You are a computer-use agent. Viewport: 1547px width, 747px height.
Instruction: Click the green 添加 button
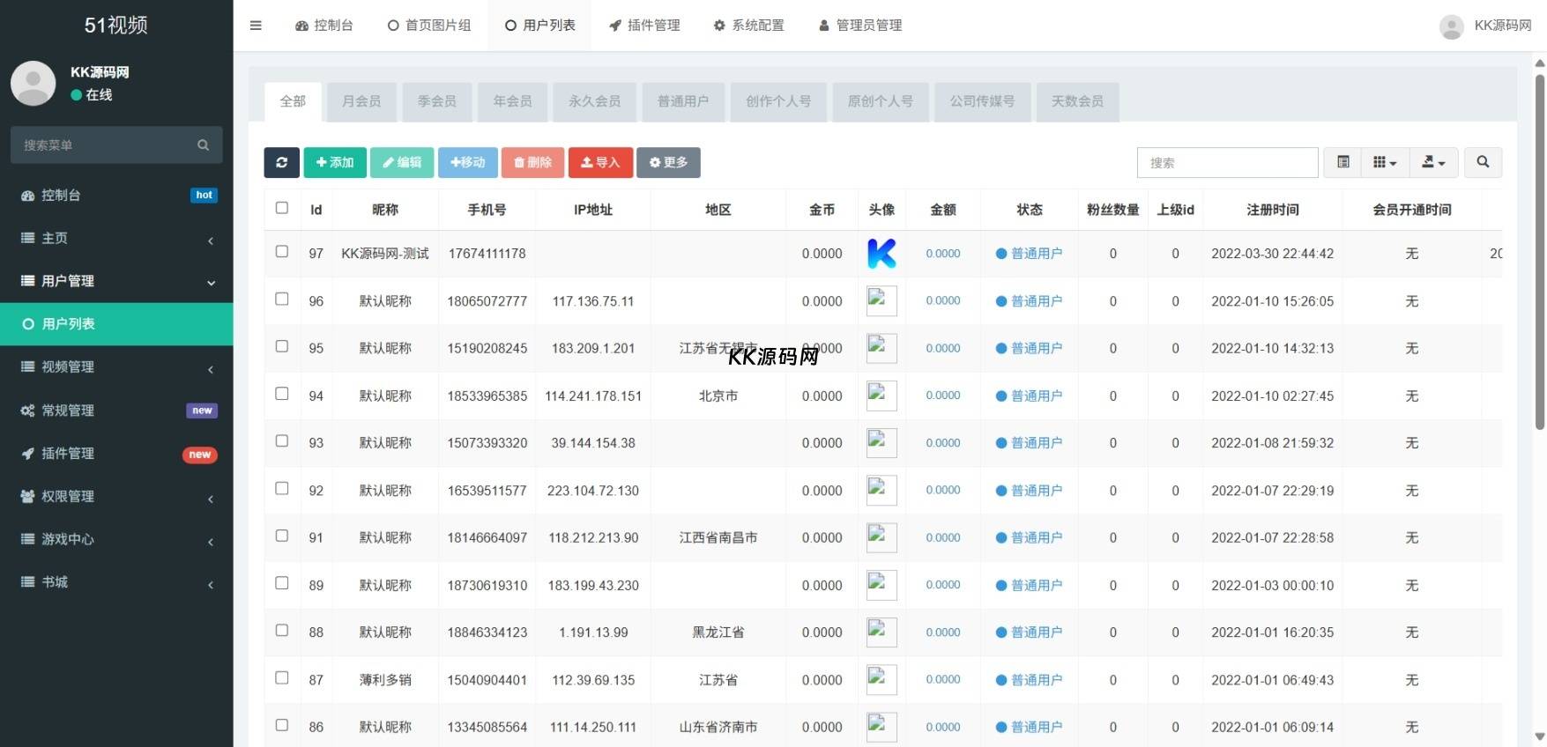[x=335, y=162]
